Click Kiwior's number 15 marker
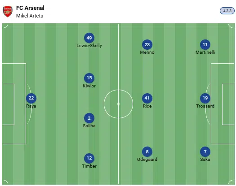 click(x=89, y=78)
